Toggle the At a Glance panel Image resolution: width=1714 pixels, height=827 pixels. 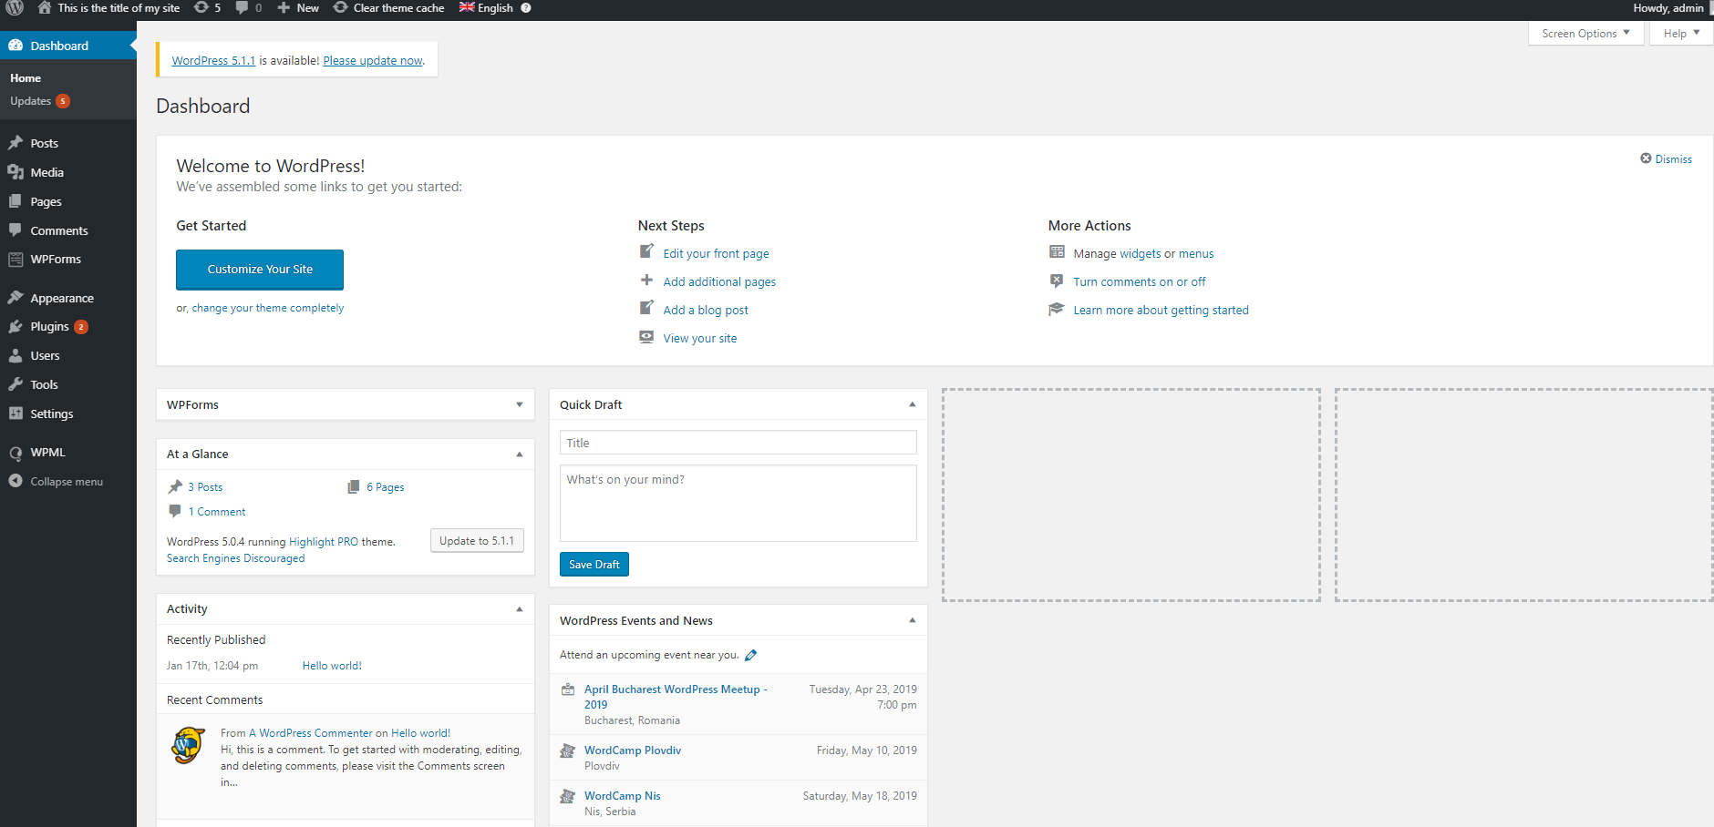(x=520, y=454)
